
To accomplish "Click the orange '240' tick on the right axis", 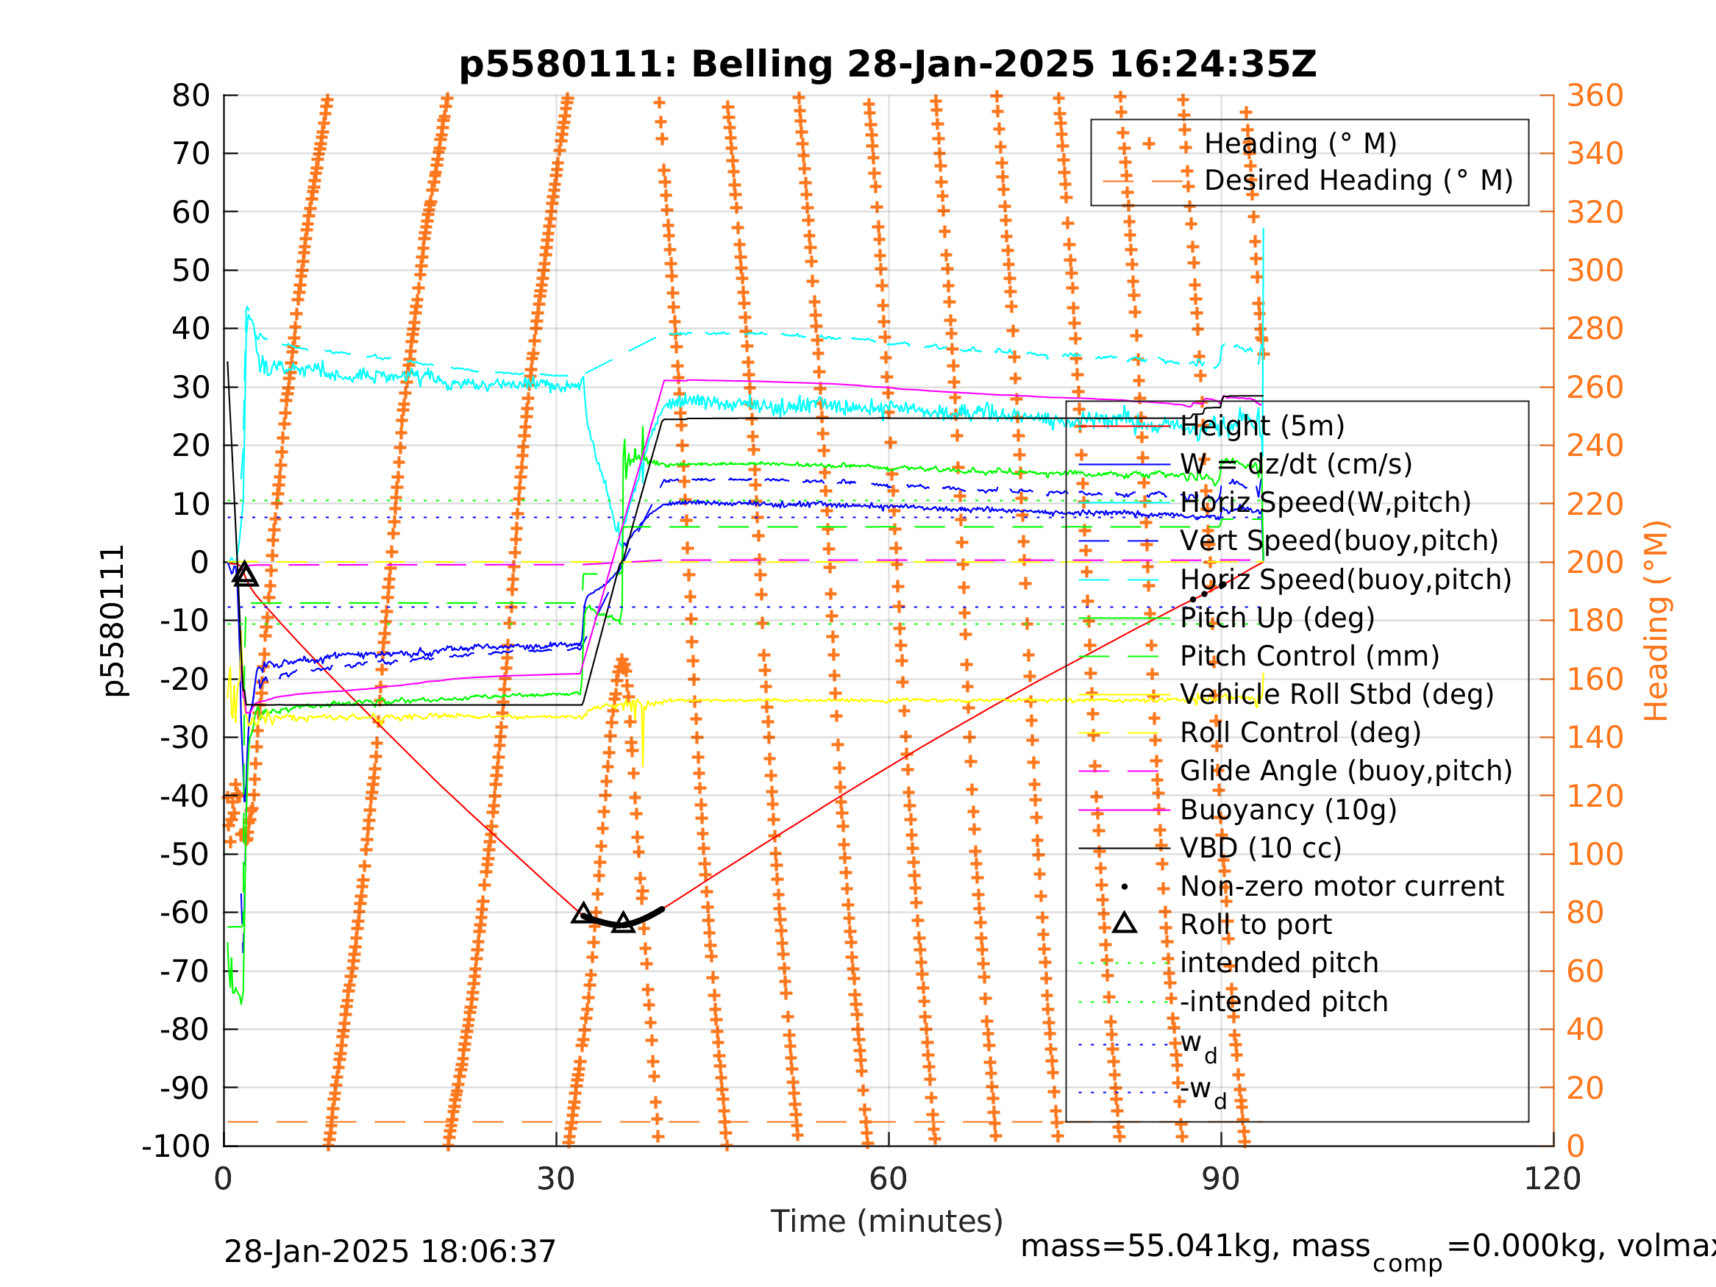I will point(1595,445).
